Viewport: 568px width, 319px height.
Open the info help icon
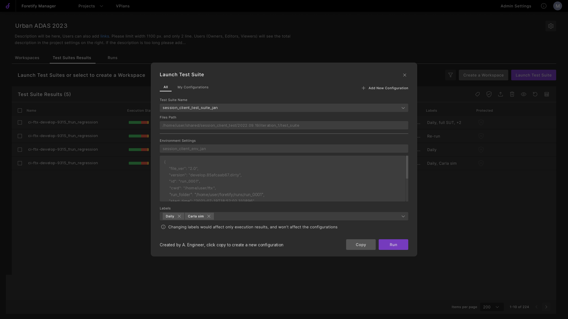[544, 6]
